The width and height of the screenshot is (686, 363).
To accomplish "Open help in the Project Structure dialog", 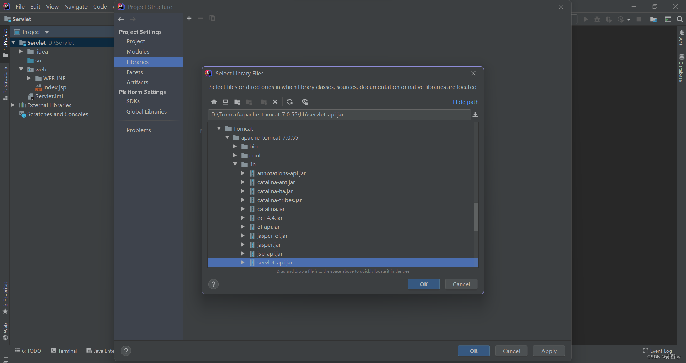I will tap(126, 351).
